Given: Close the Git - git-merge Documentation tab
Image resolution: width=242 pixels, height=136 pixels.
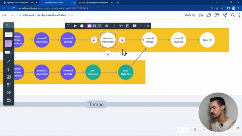Looking at the screenshot, I should [112, 3].
